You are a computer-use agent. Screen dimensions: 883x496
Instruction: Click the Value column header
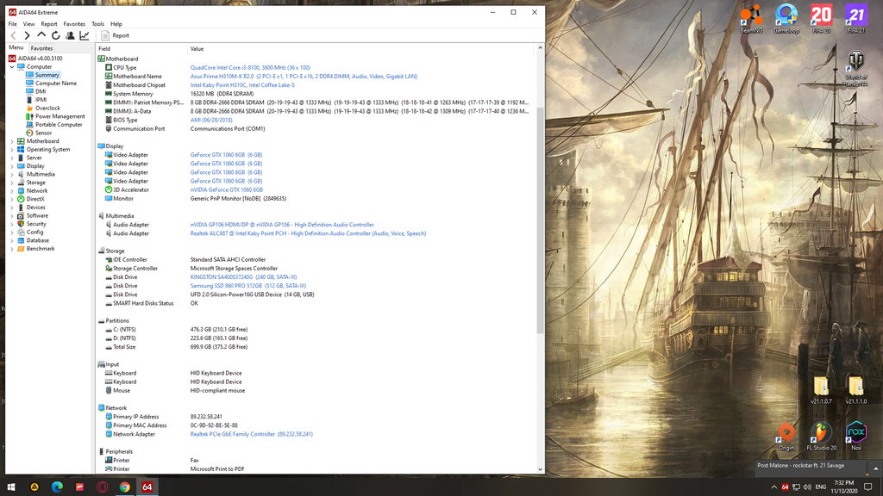tap(197, 49)
